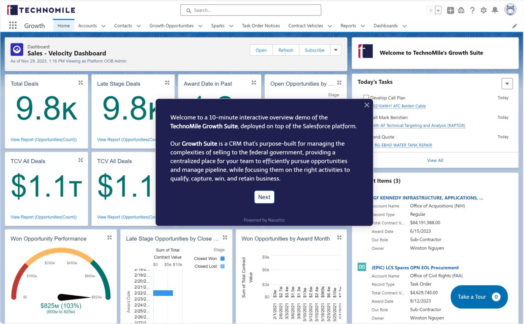The width and height of the screenshot is (524, 324).
Task: Open the user profile avatar
Action: (x=510, y=10)
